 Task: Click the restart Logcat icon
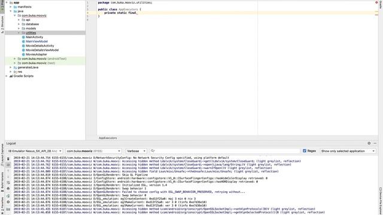point(8,196)
